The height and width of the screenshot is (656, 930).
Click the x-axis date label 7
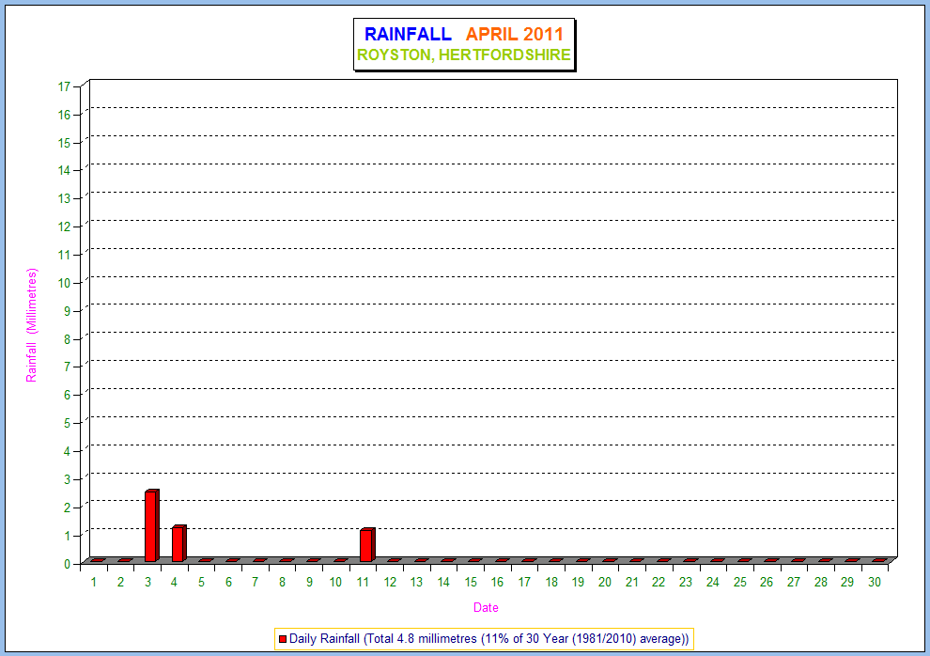pyautogui.click(x=255, y=582)
